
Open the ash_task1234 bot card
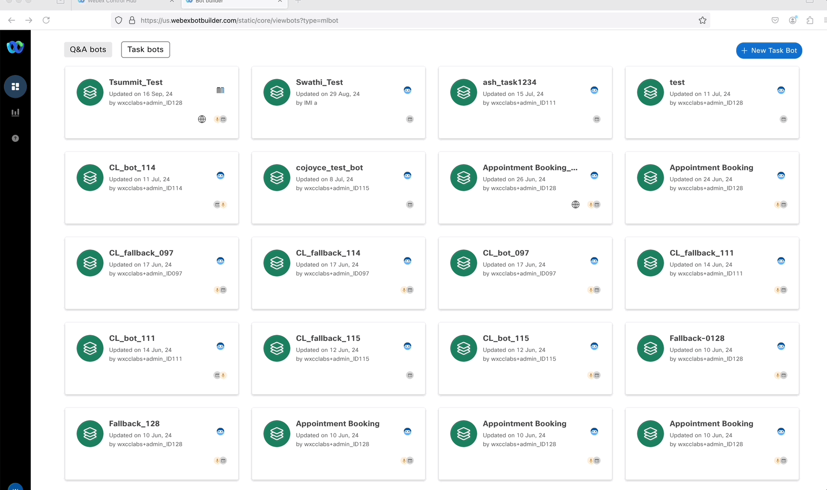point(509,82)
